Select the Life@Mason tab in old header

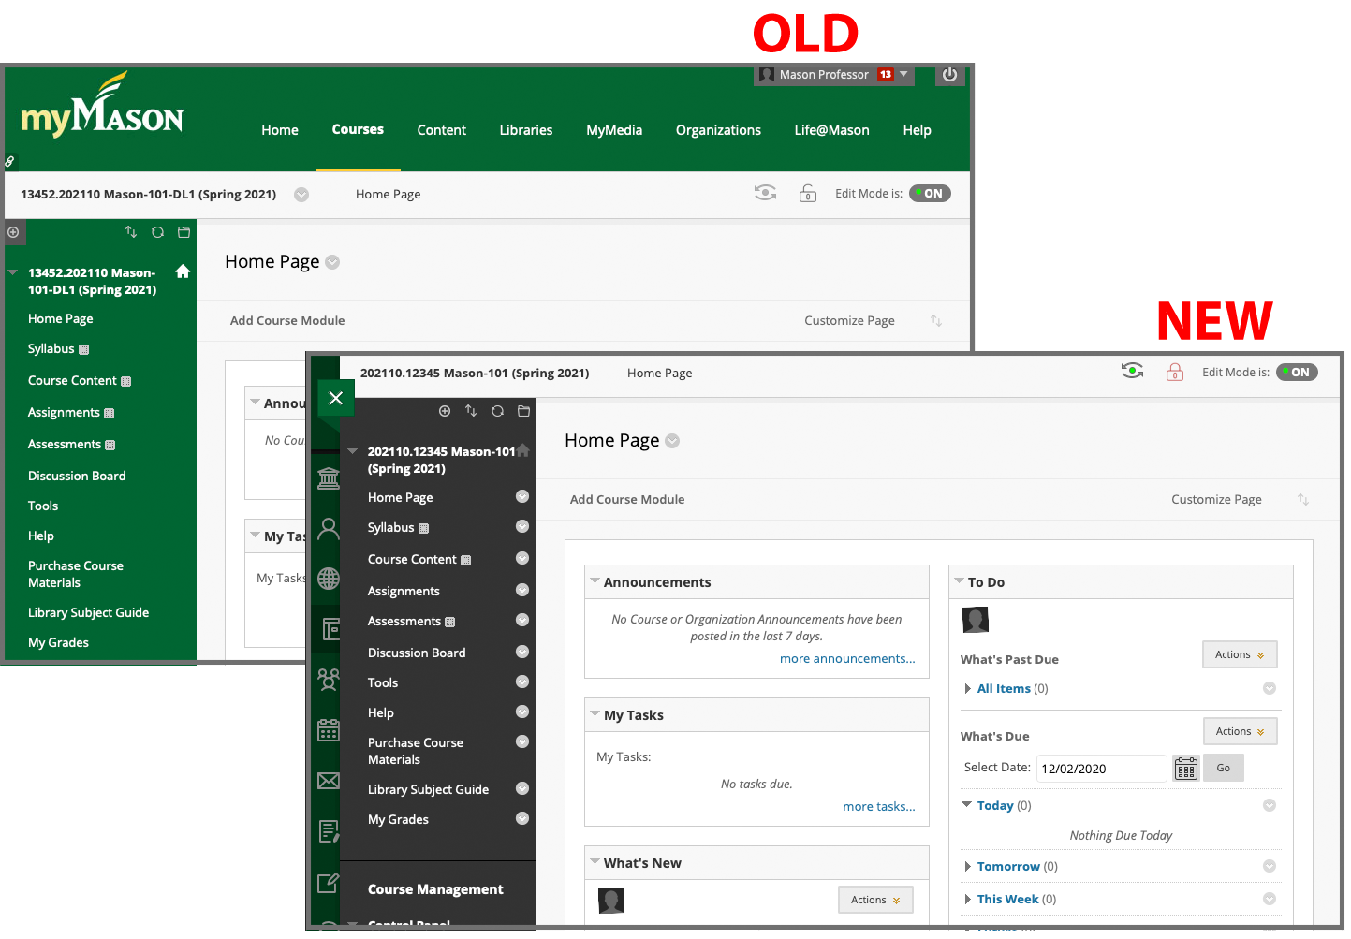coord(832,130)
